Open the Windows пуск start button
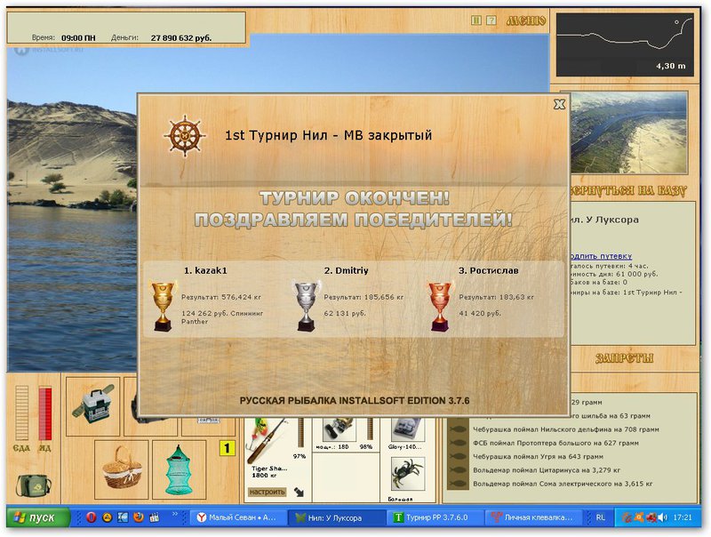This screenshot has width=711, height=537. (38, 517)
